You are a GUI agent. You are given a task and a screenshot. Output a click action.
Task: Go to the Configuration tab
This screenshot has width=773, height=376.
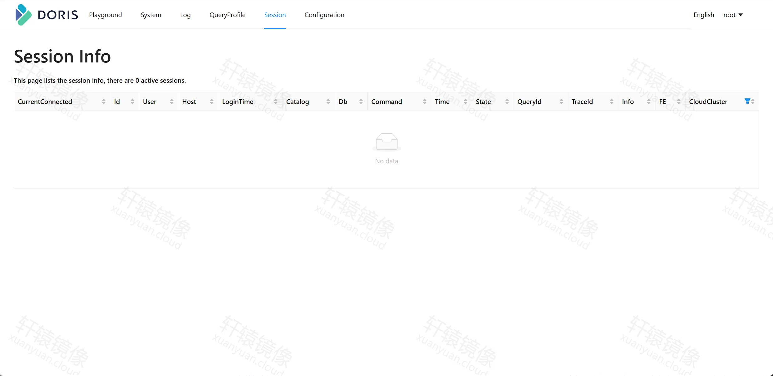coord(324,15)
